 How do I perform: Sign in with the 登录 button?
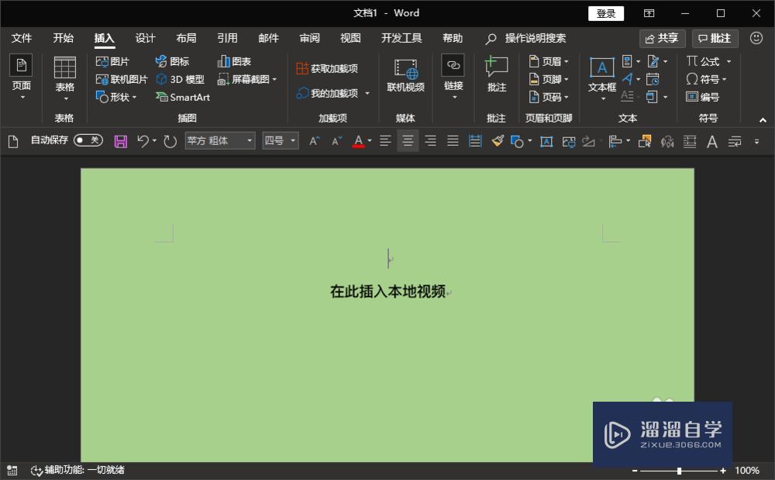click(x=605, y=13)
